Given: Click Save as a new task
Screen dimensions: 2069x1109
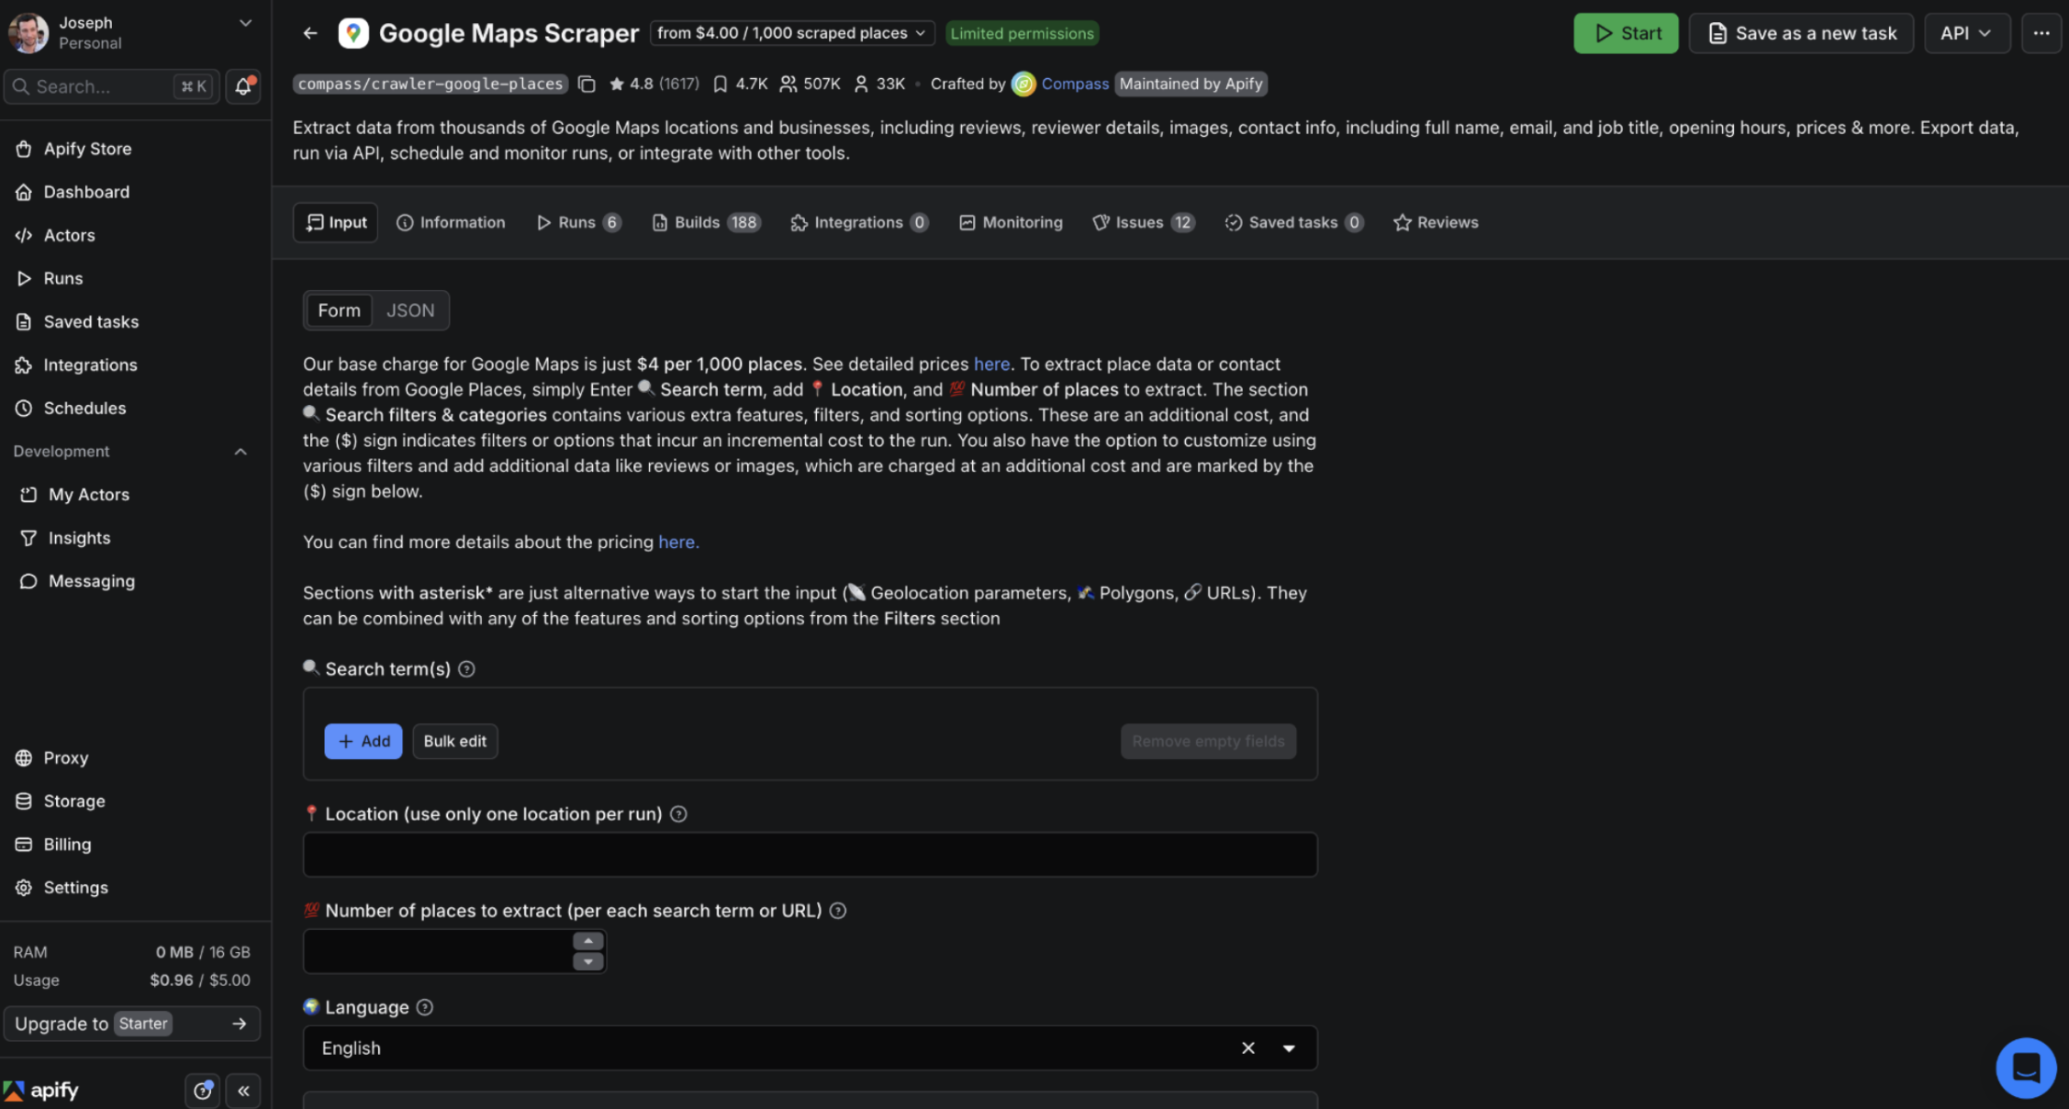Looking at the screenshot, I should tap(1801, 33).
